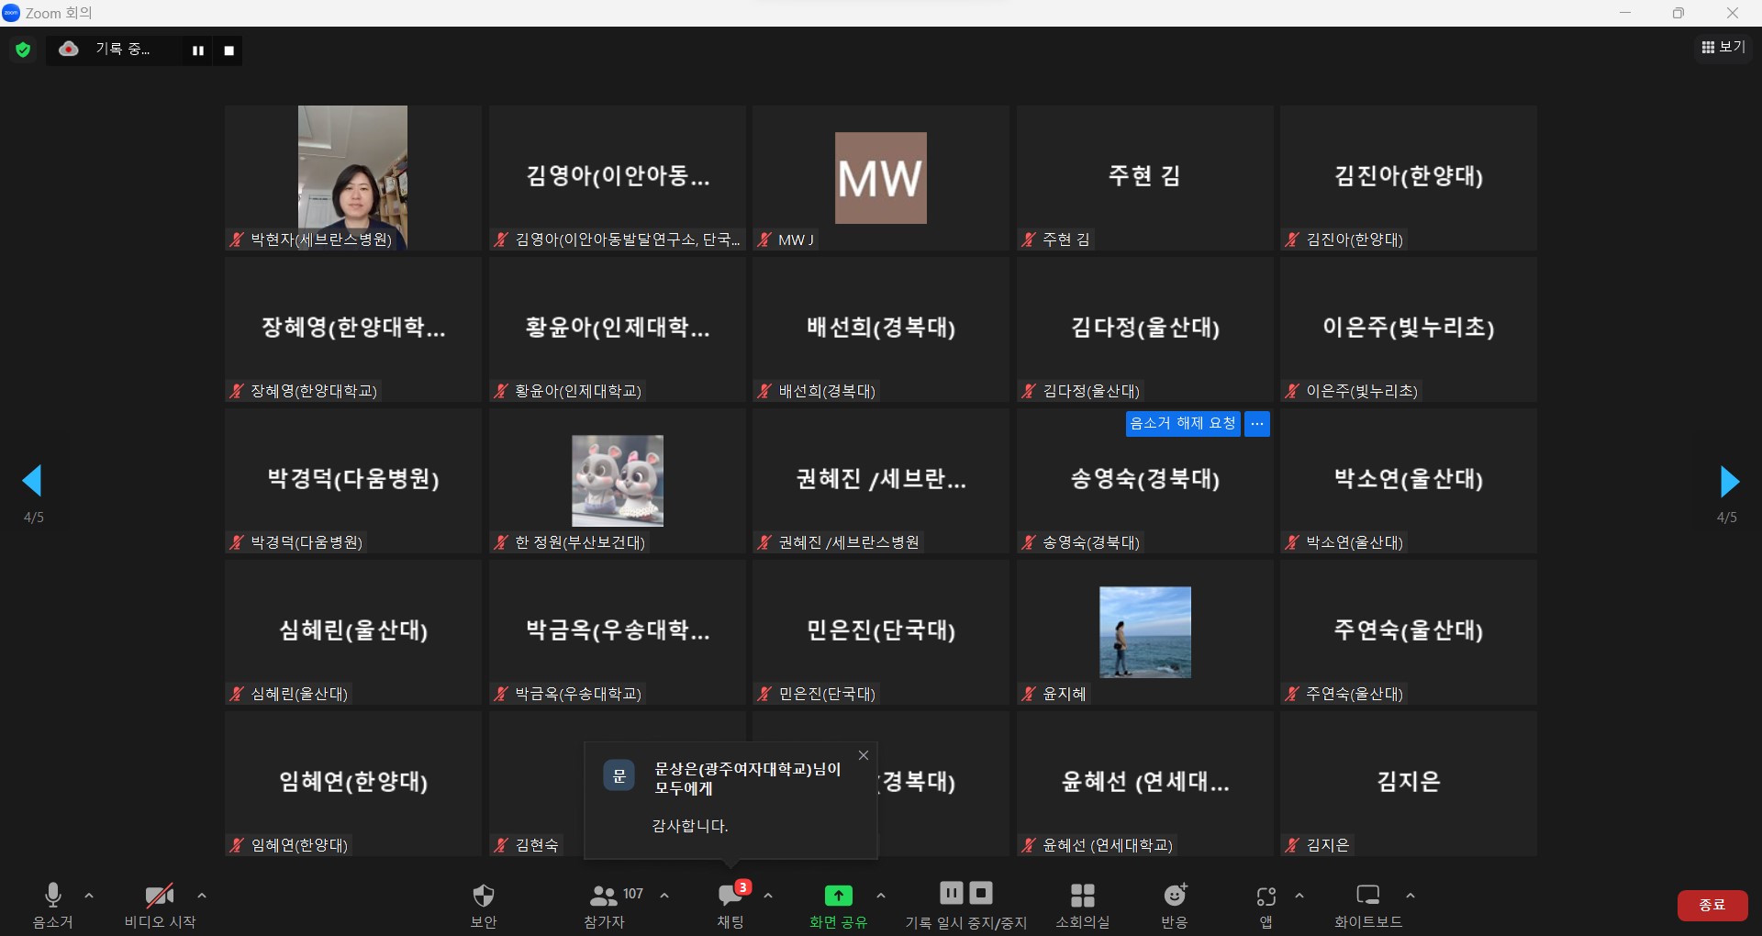Toggle the 비디오 시작 camera button
This screenshot has width=1762, height=936.
[x=160, y=904]
